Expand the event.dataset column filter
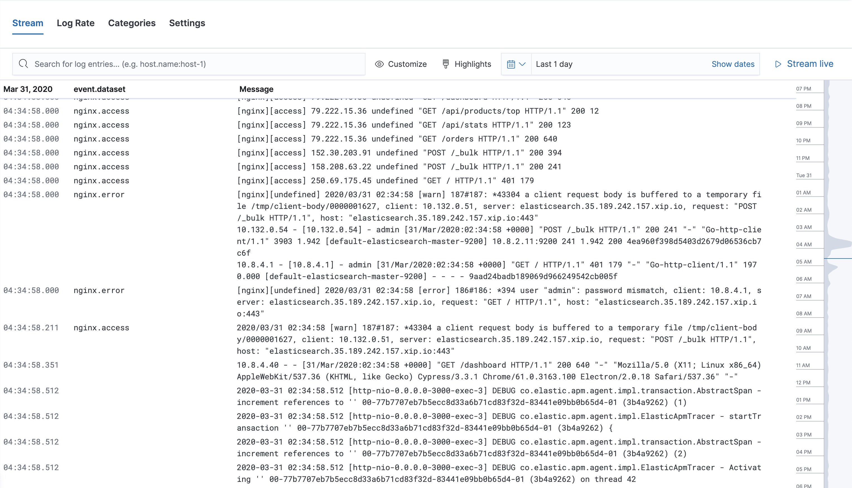Image resolution: width=852 pixels, height=488 pixels. click(100, 89)
